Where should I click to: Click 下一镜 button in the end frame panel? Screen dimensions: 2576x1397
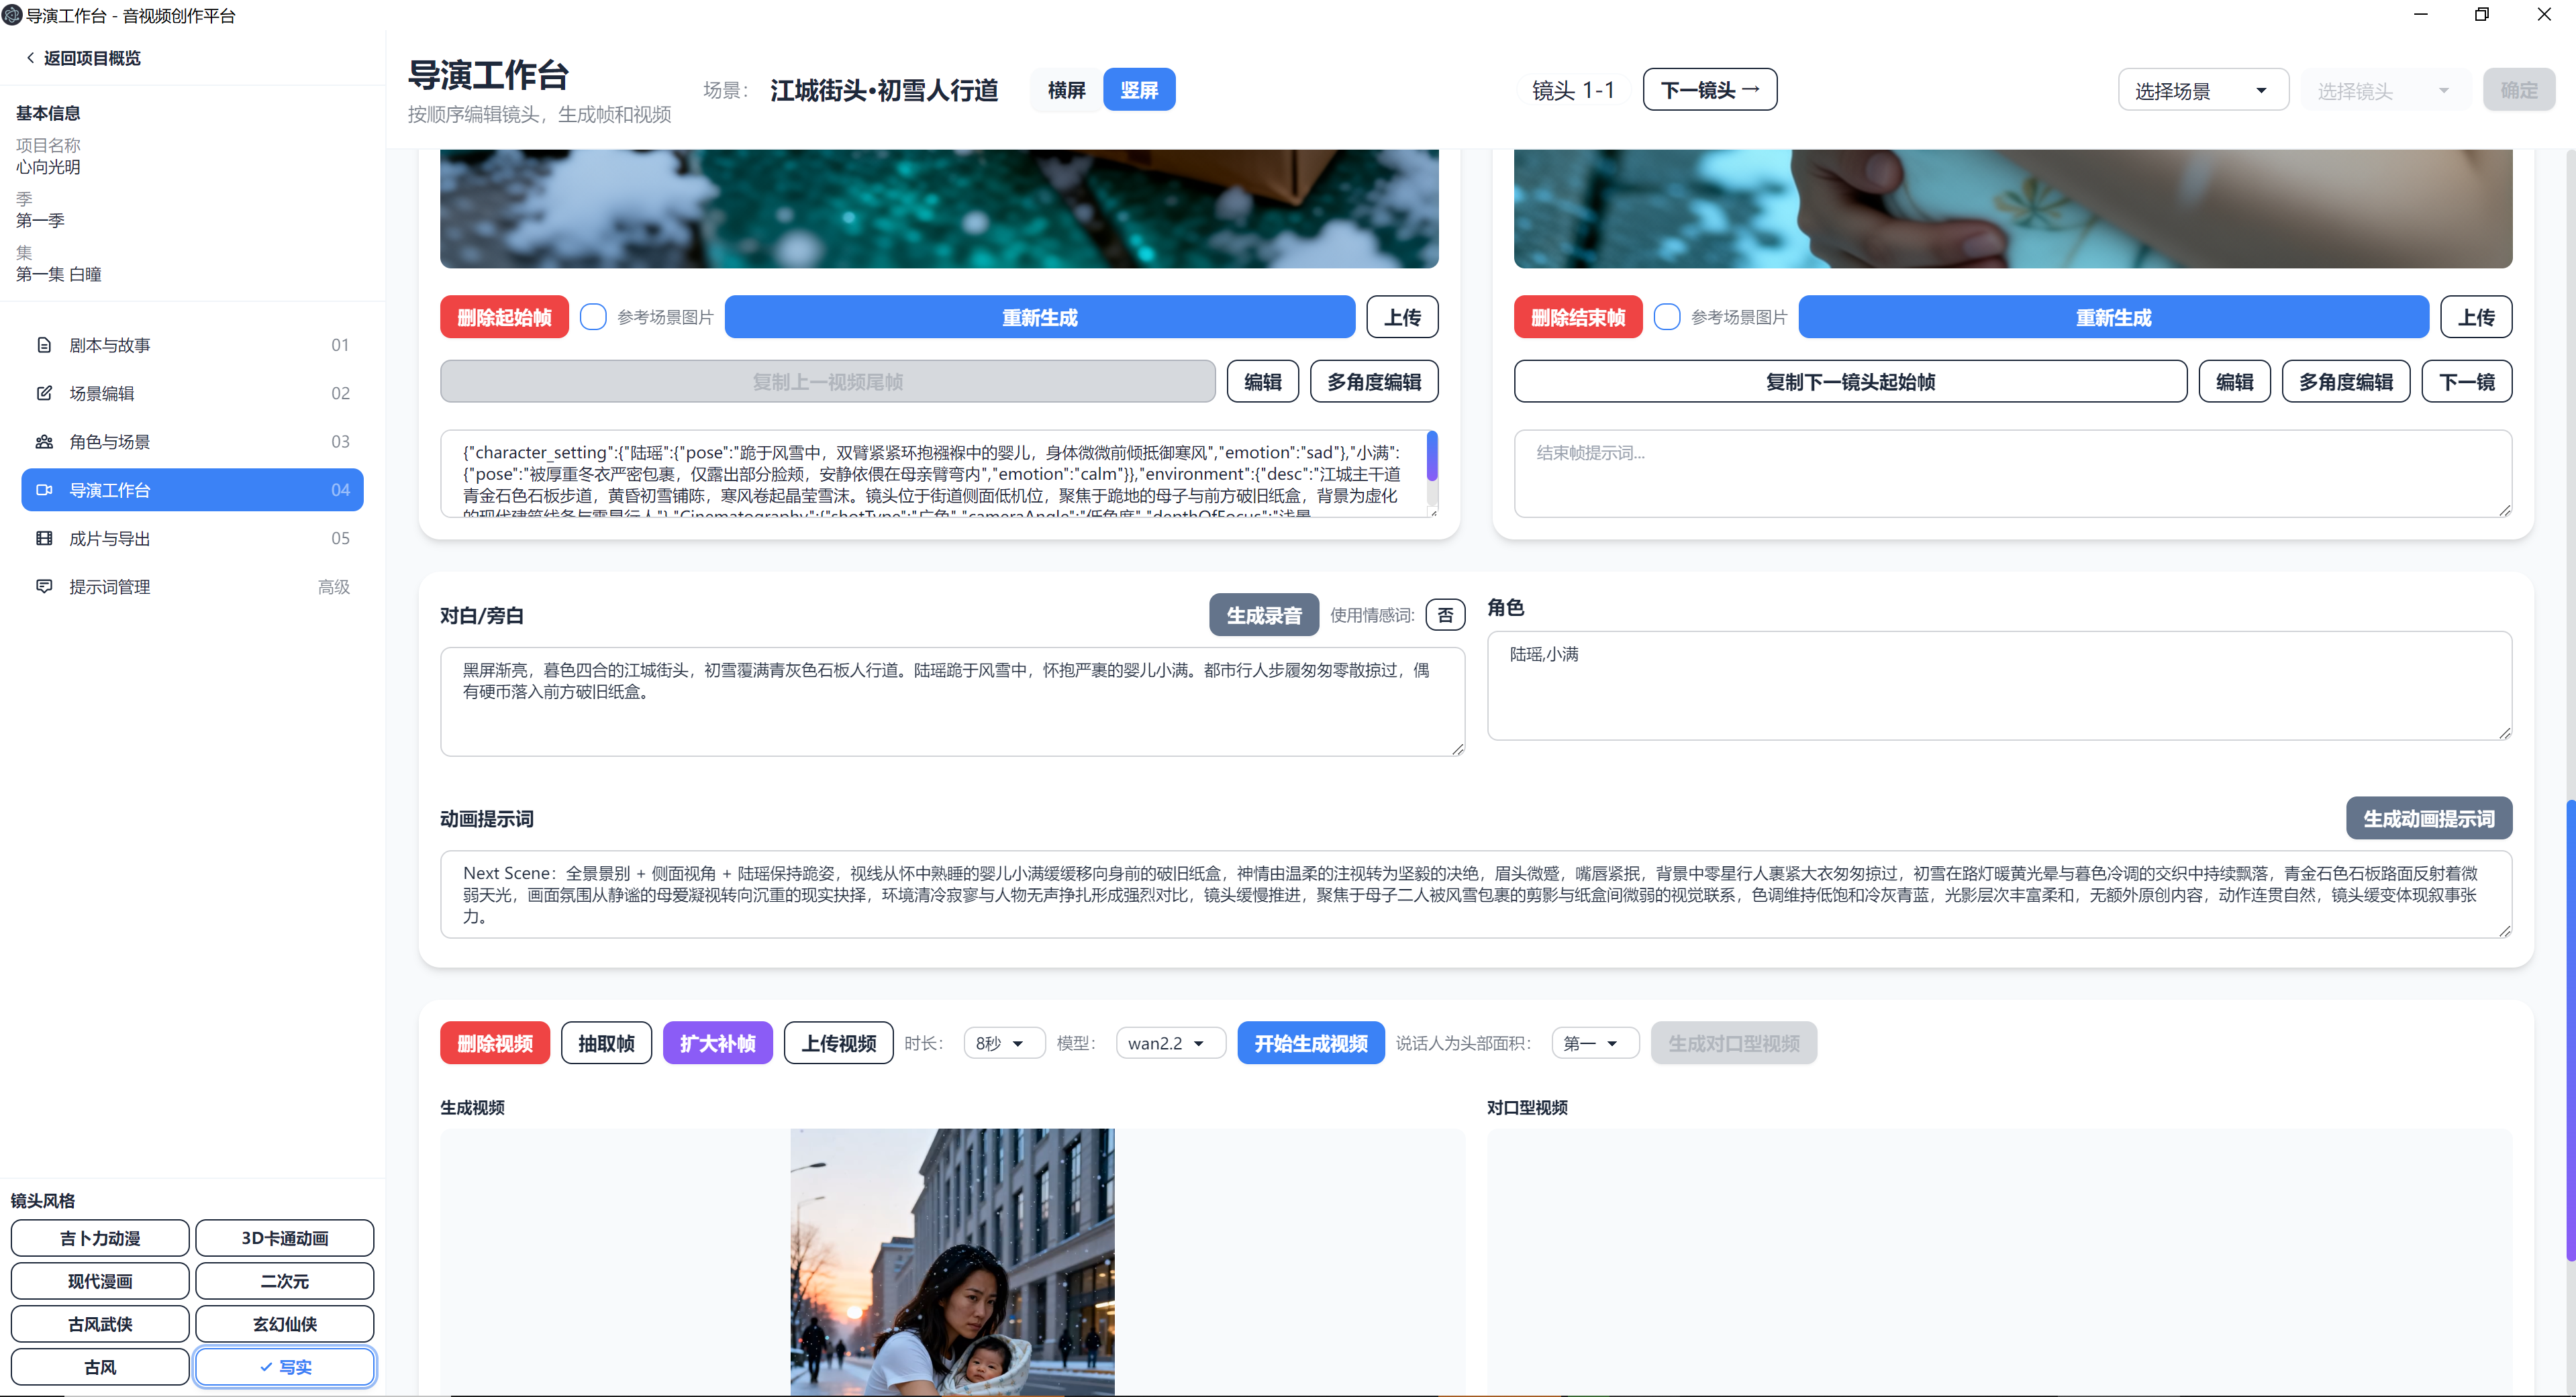[2467, 381]
